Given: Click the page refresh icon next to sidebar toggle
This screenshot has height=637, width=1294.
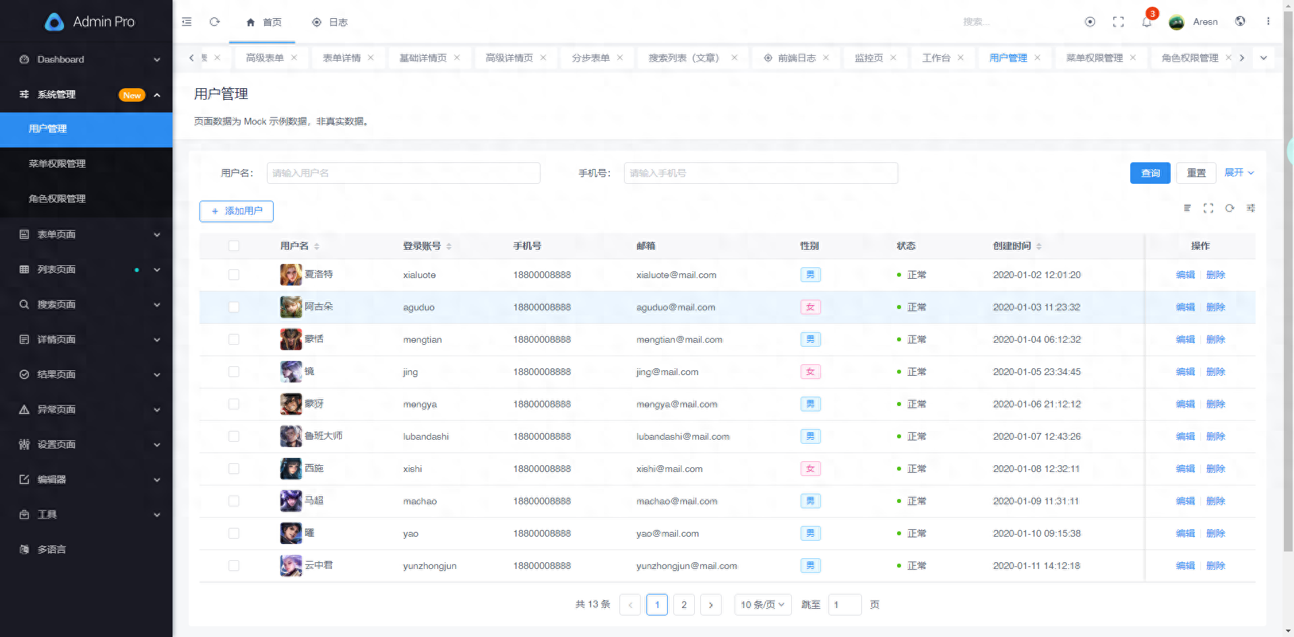Looking at the screenshot, I should point(214,22).
